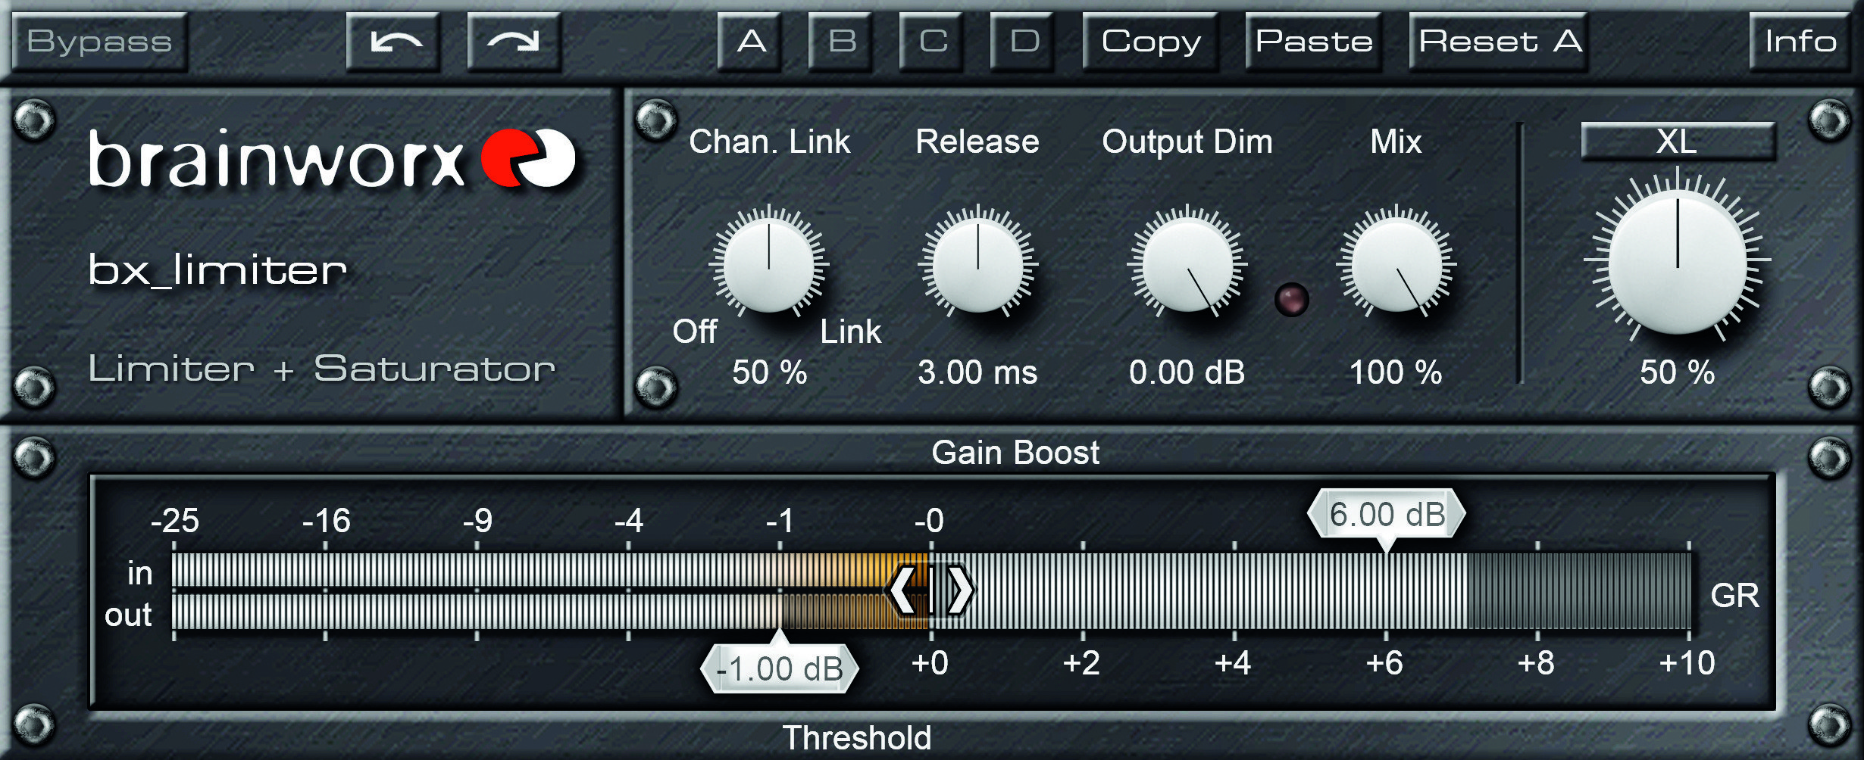Click the Copy button
This screenshot has height=760, width=1864.
(1150, 42)
